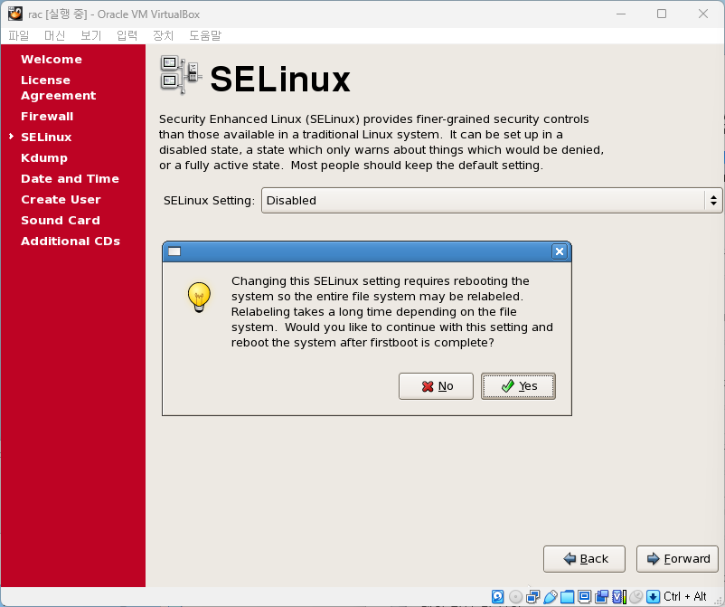
Task: Open the 머신 menu
Action: (x=54, y=35)
